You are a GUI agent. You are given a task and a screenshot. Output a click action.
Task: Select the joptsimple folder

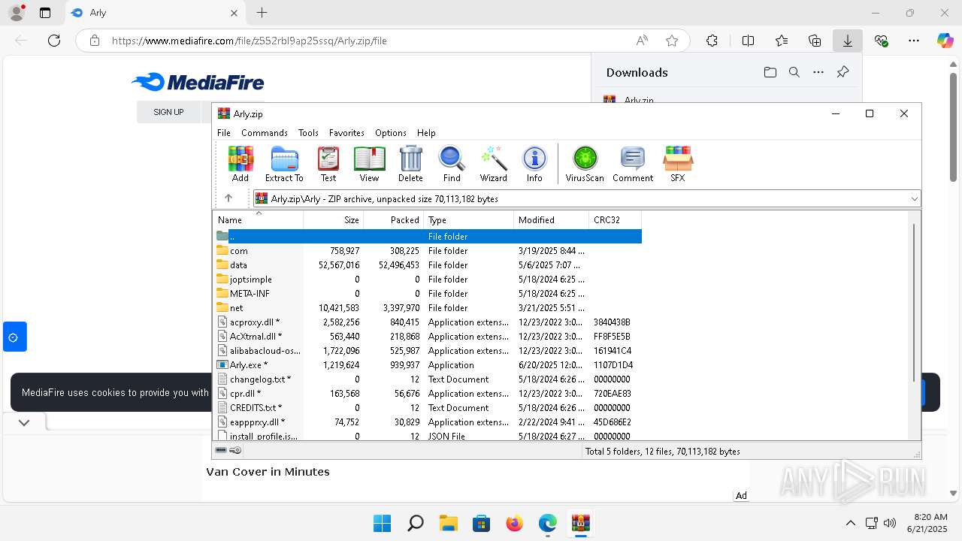pyautogui.click(x=428, y=280)
